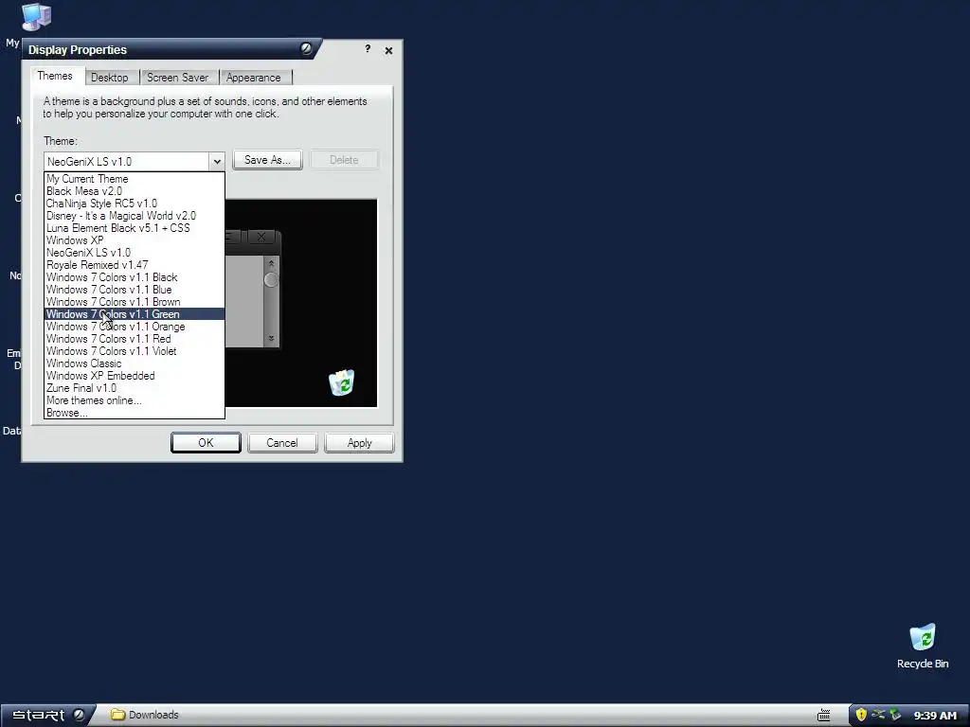Click the yellow security shield tray icon
The image size is (970, 727).
[861, 716]
